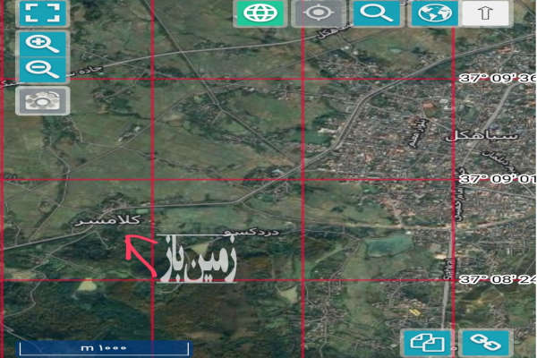
Task: Click the 37° 09' 36 latitude label
Action: click(x=498, y=79)
